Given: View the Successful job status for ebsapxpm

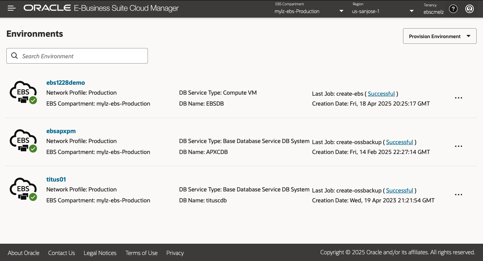Looking at the screenshot, I should [x=399, y=142].
